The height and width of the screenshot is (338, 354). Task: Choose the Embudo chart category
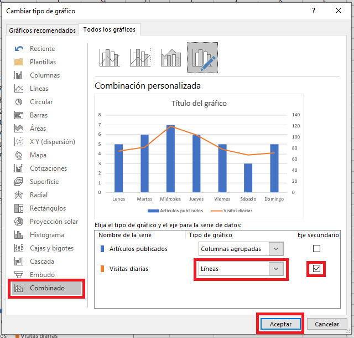[41, 275]
